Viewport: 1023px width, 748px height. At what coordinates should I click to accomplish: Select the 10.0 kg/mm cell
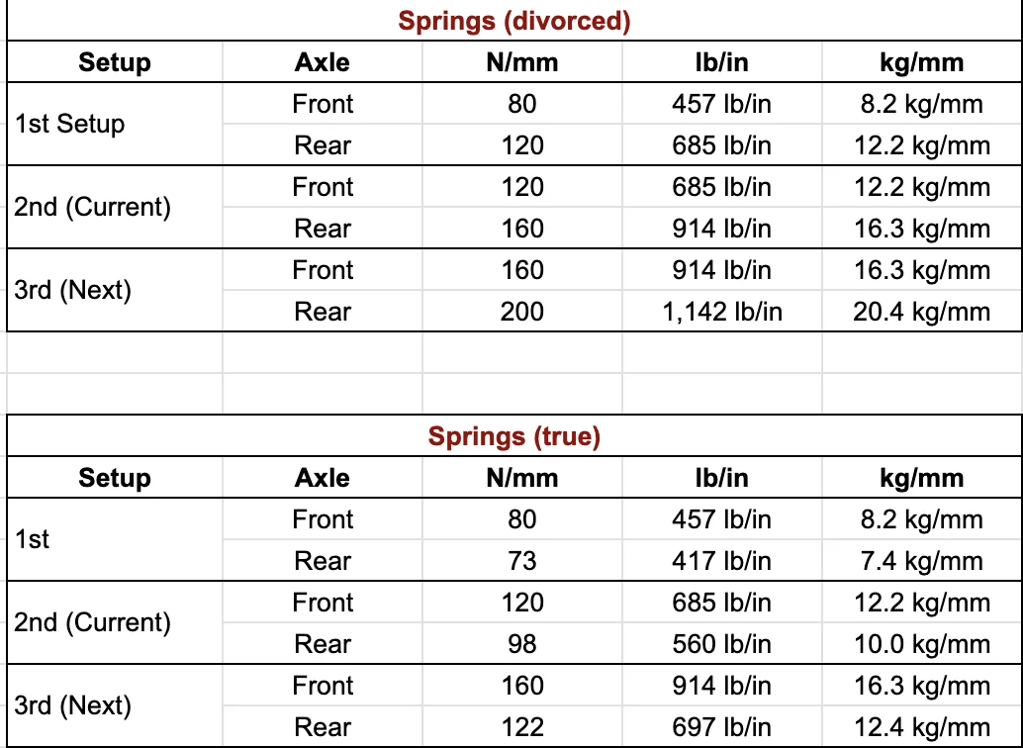922,643
